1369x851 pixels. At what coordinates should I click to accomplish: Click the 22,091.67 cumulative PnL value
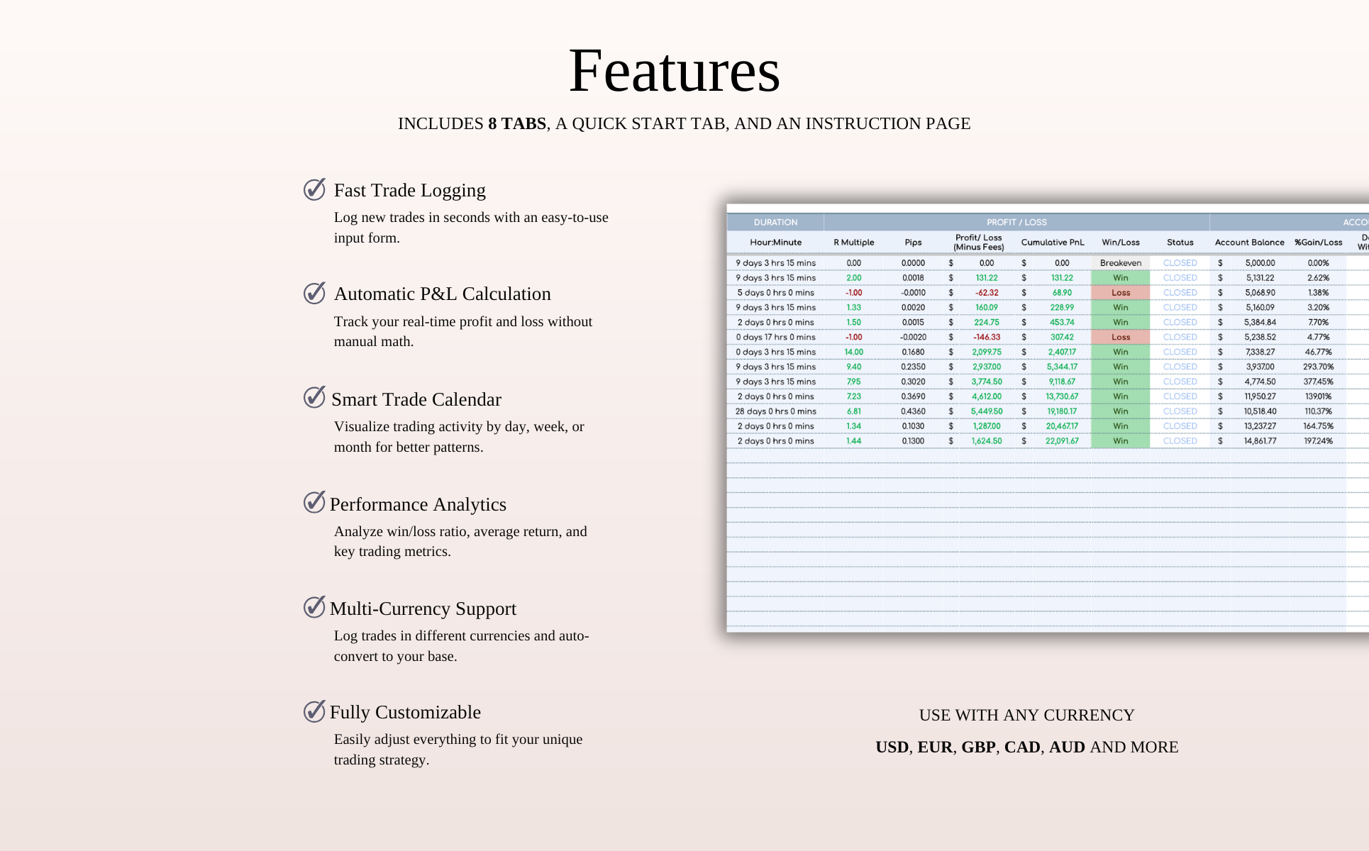[1062, 441]
